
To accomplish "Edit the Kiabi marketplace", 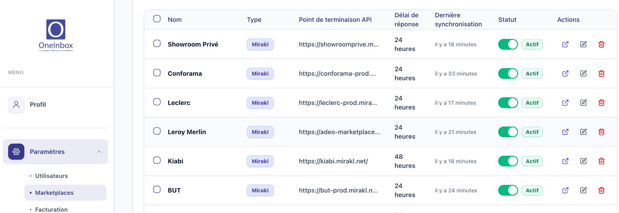I will [584, 161].
